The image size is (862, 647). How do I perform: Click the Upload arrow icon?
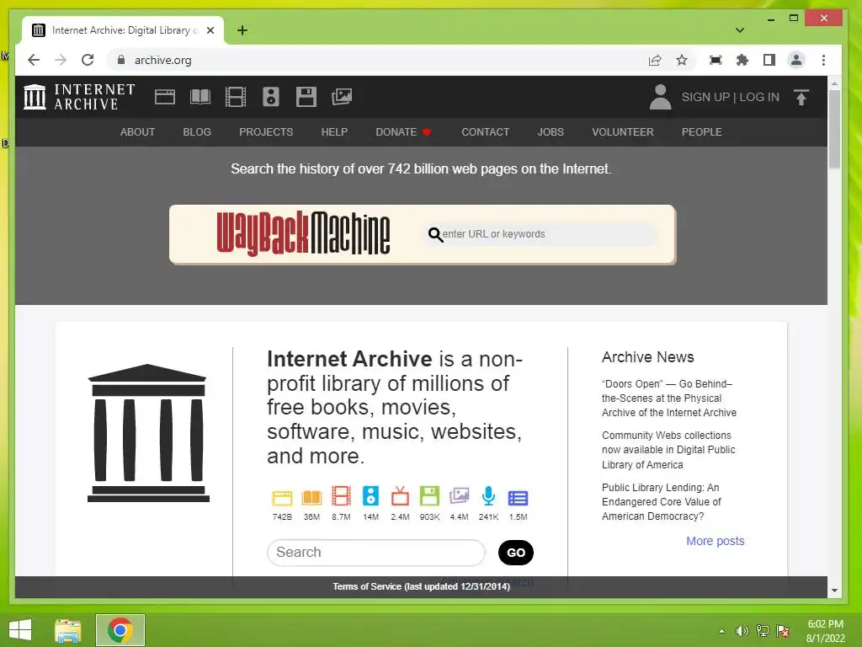[801, 97]
